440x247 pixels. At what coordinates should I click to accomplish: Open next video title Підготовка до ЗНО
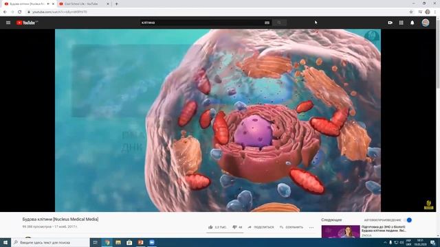click(x=384, y=228)
